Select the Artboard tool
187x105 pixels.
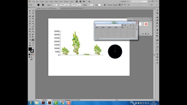click(x=30, y=43)
